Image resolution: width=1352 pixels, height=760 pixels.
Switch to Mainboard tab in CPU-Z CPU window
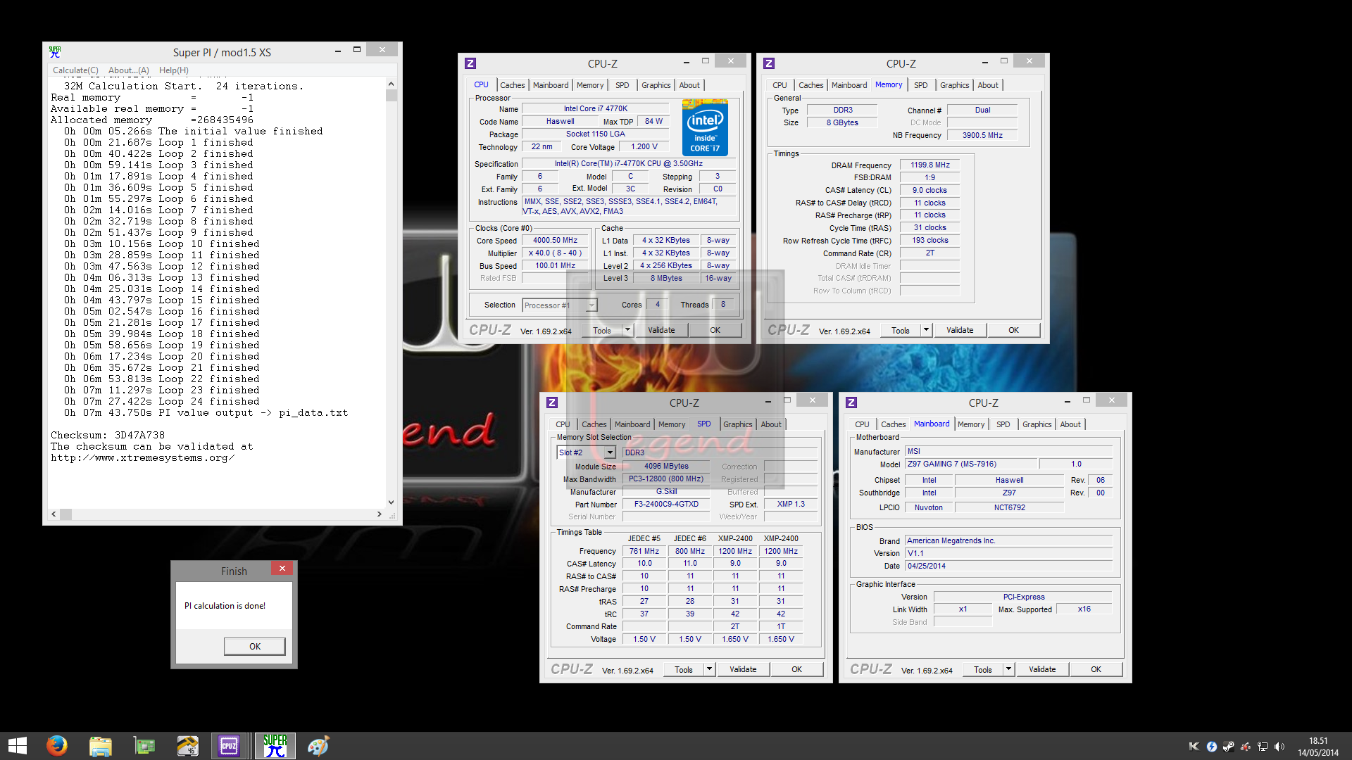551,85
